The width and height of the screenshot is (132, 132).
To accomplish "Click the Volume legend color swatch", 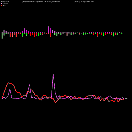I will pyautogui.click(x=2, y=3).
